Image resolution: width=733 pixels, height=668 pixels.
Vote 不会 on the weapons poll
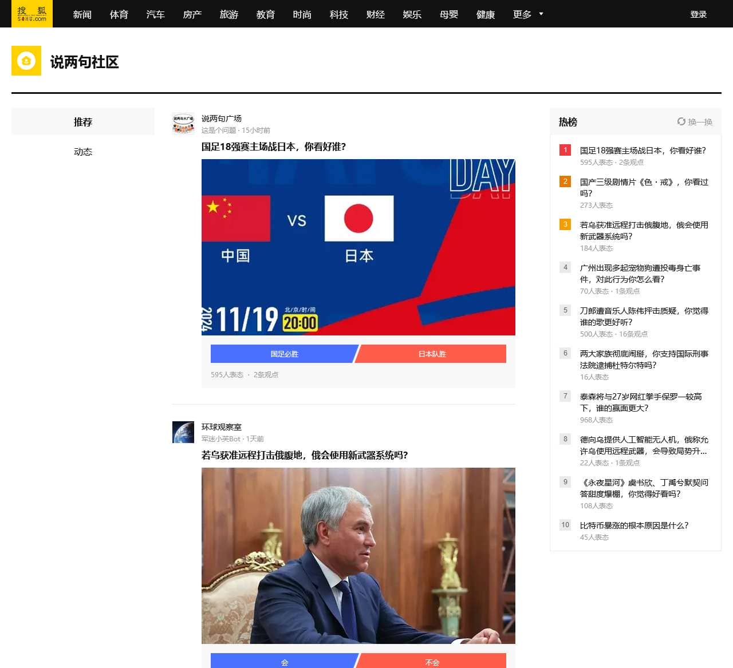(431, 662)
